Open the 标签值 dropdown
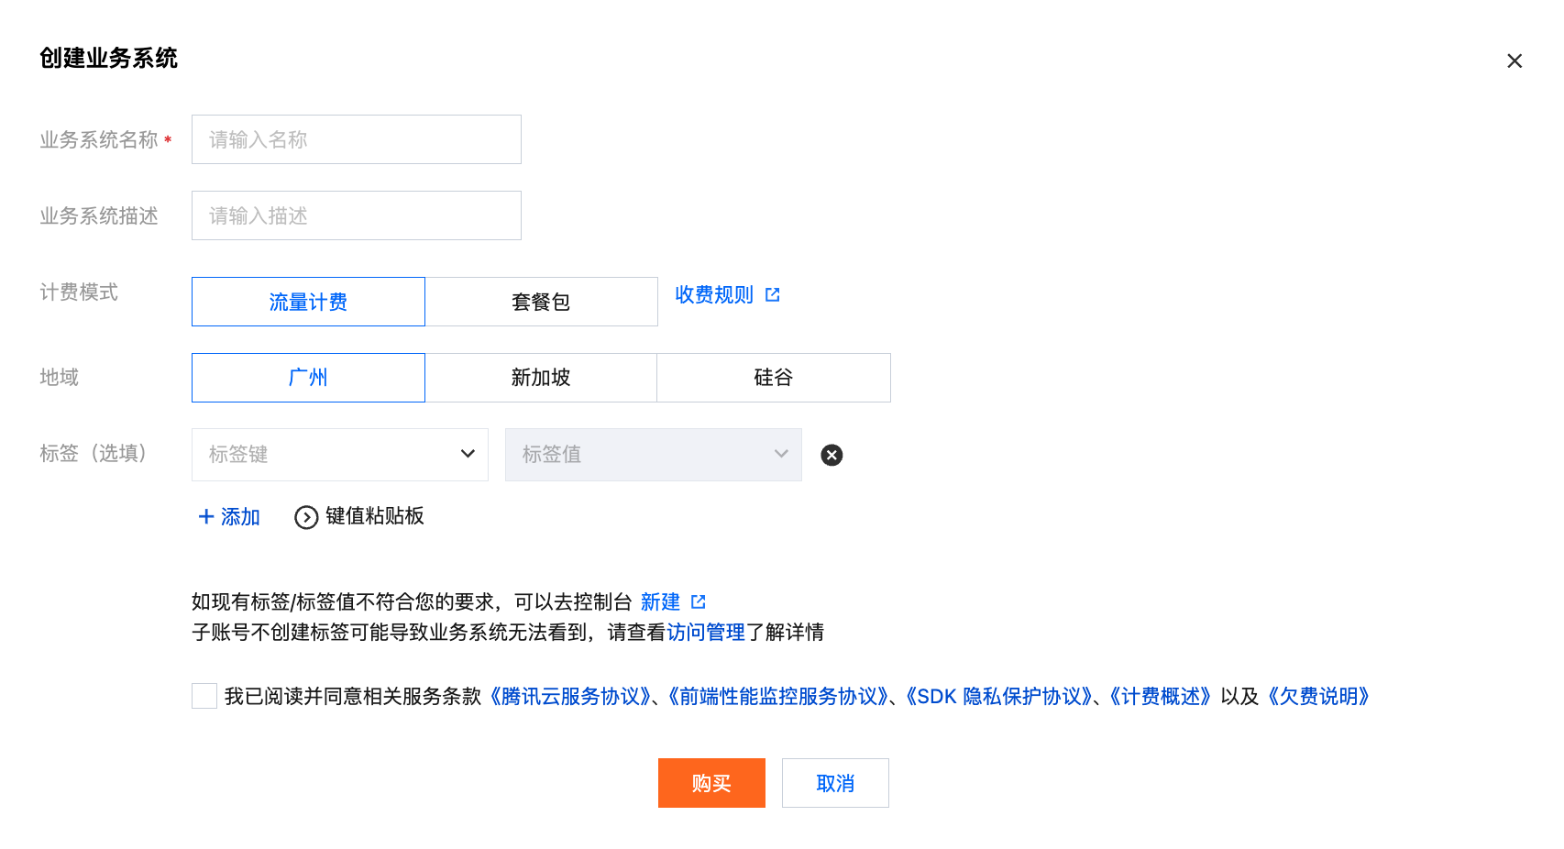Image resolution: width=1564 pixels, height=849 pixels. coord(653,455)
